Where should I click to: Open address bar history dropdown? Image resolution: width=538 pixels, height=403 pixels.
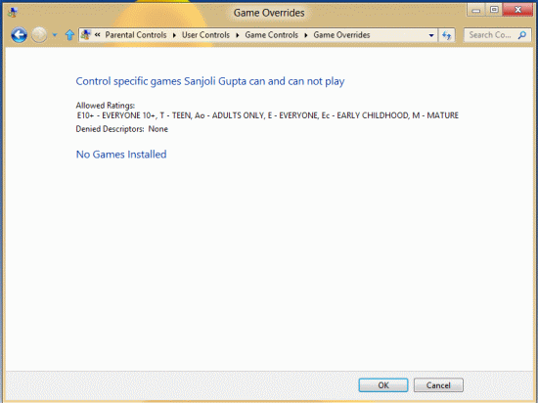pos(431,35)
